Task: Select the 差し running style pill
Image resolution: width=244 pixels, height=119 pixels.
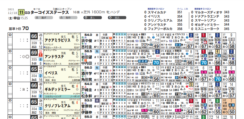Action: click(x=93, y=18)
